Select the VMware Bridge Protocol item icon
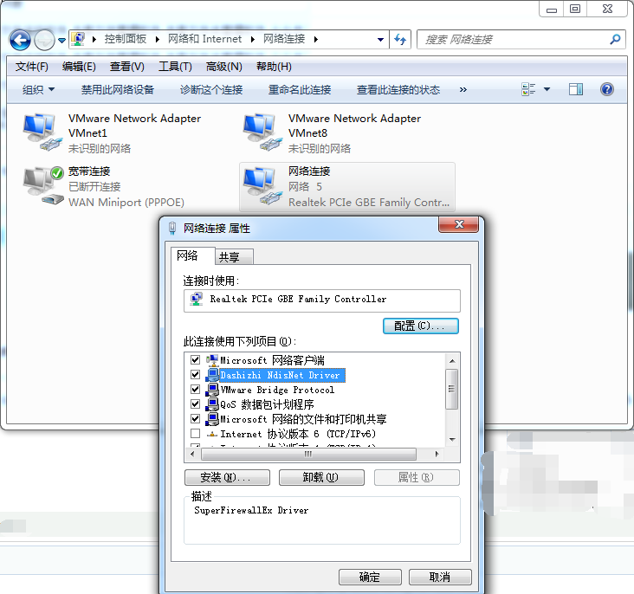This screenshot has width=634, height=594. click(212, 390)
